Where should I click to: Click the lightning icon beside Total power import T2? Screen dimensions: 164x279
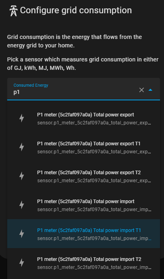pos(22,263)
